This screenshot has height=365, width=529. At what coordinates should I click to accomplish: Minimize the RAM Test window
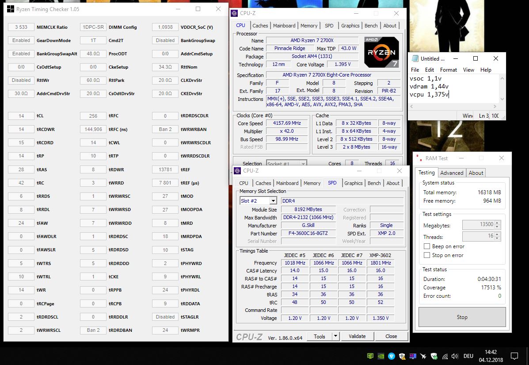(x=461, y=158)
